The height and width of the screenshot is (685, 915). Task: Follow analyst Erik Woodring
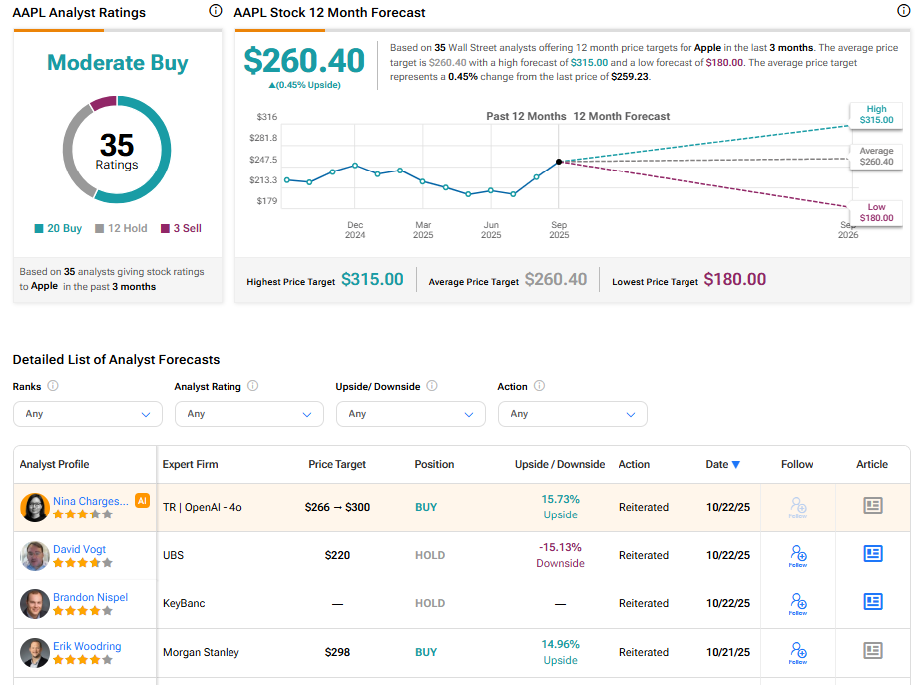tap(797, 652)
